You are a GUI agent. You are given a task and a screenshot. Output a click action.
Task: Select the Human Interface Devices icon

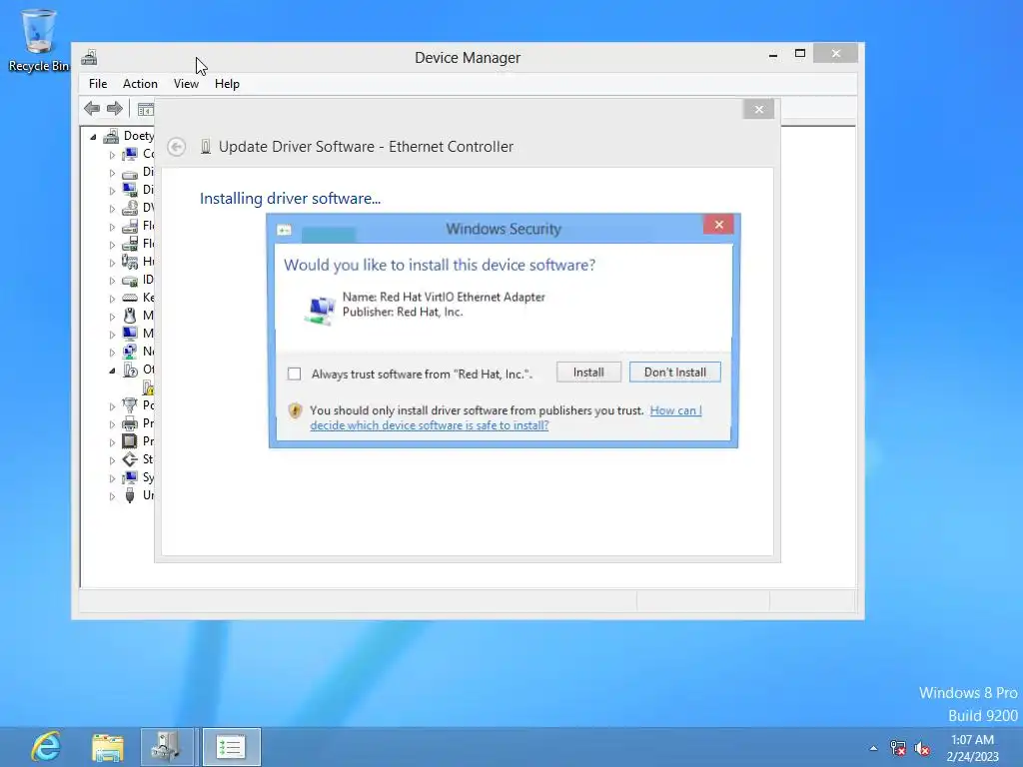pos(130,262)
